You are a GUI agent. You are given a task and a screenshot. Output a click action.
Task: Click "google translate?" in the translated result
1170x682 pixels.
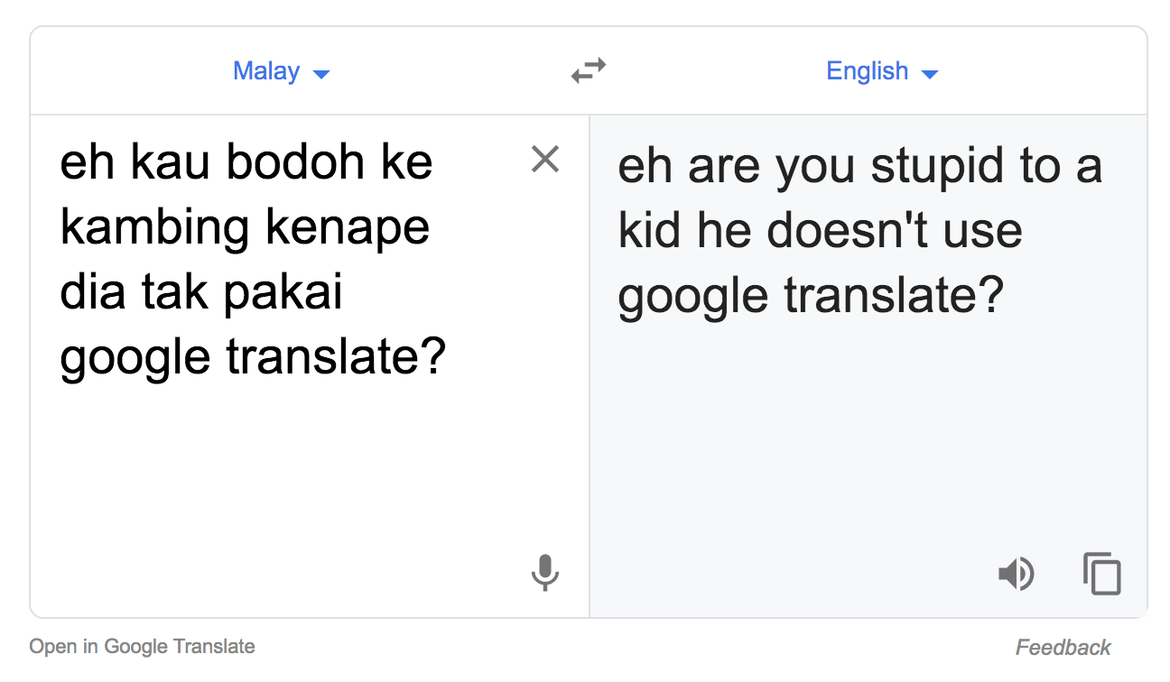click(x=811, y=297)
